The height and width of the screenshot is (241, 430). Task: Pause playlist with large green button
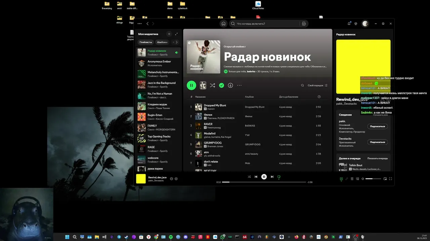[x=191, y=85]
